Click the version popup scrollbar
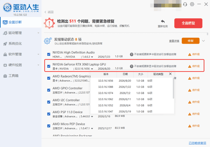210x147 pixels. [174, 88]
